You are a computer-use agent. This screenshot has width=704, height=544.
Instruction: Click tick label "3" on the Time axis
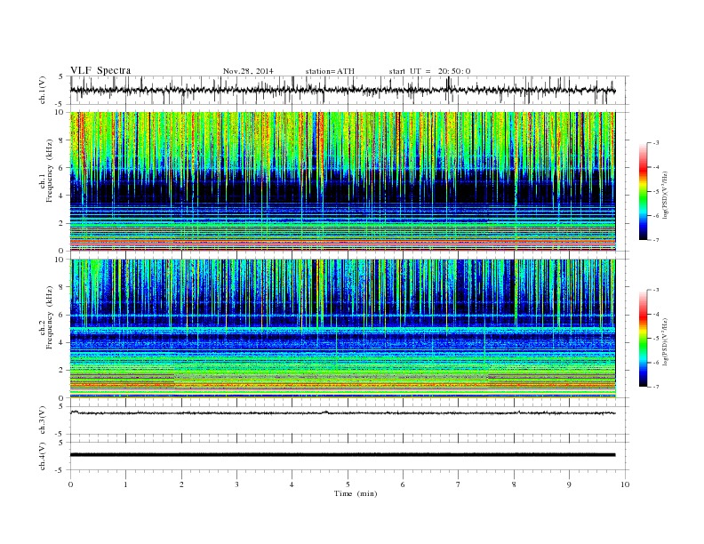236,484
